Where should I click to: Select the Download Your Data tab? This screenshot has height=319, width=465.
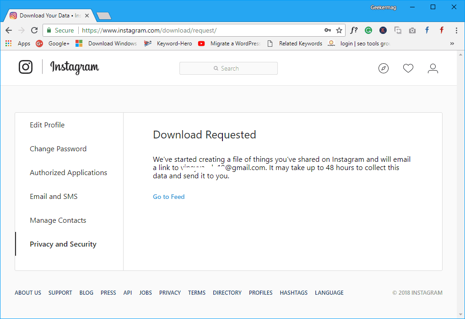pos(49,16)
